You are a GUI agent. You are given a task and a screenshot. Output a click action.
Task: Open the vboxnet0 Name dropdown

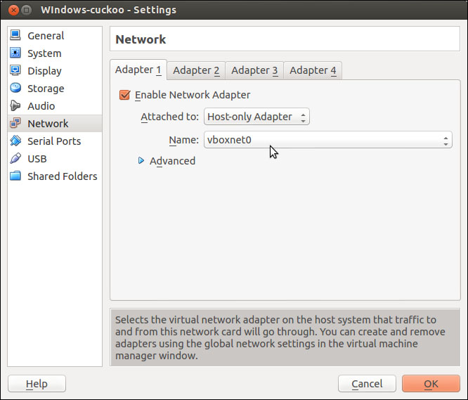328,140
